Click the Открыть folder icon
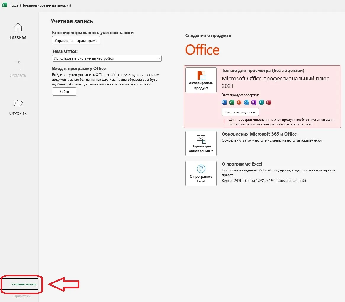The width and height of the screenshot is (345, 302). (x=18, y=103)
